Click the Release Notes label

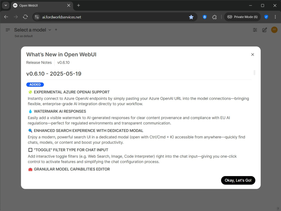pos(39,62)
